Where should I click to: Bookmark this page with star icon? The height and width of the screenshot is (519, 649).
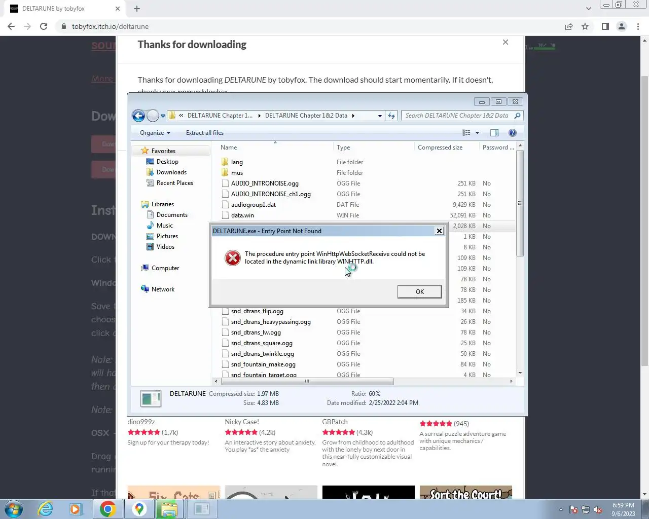(x=585, y=26)
